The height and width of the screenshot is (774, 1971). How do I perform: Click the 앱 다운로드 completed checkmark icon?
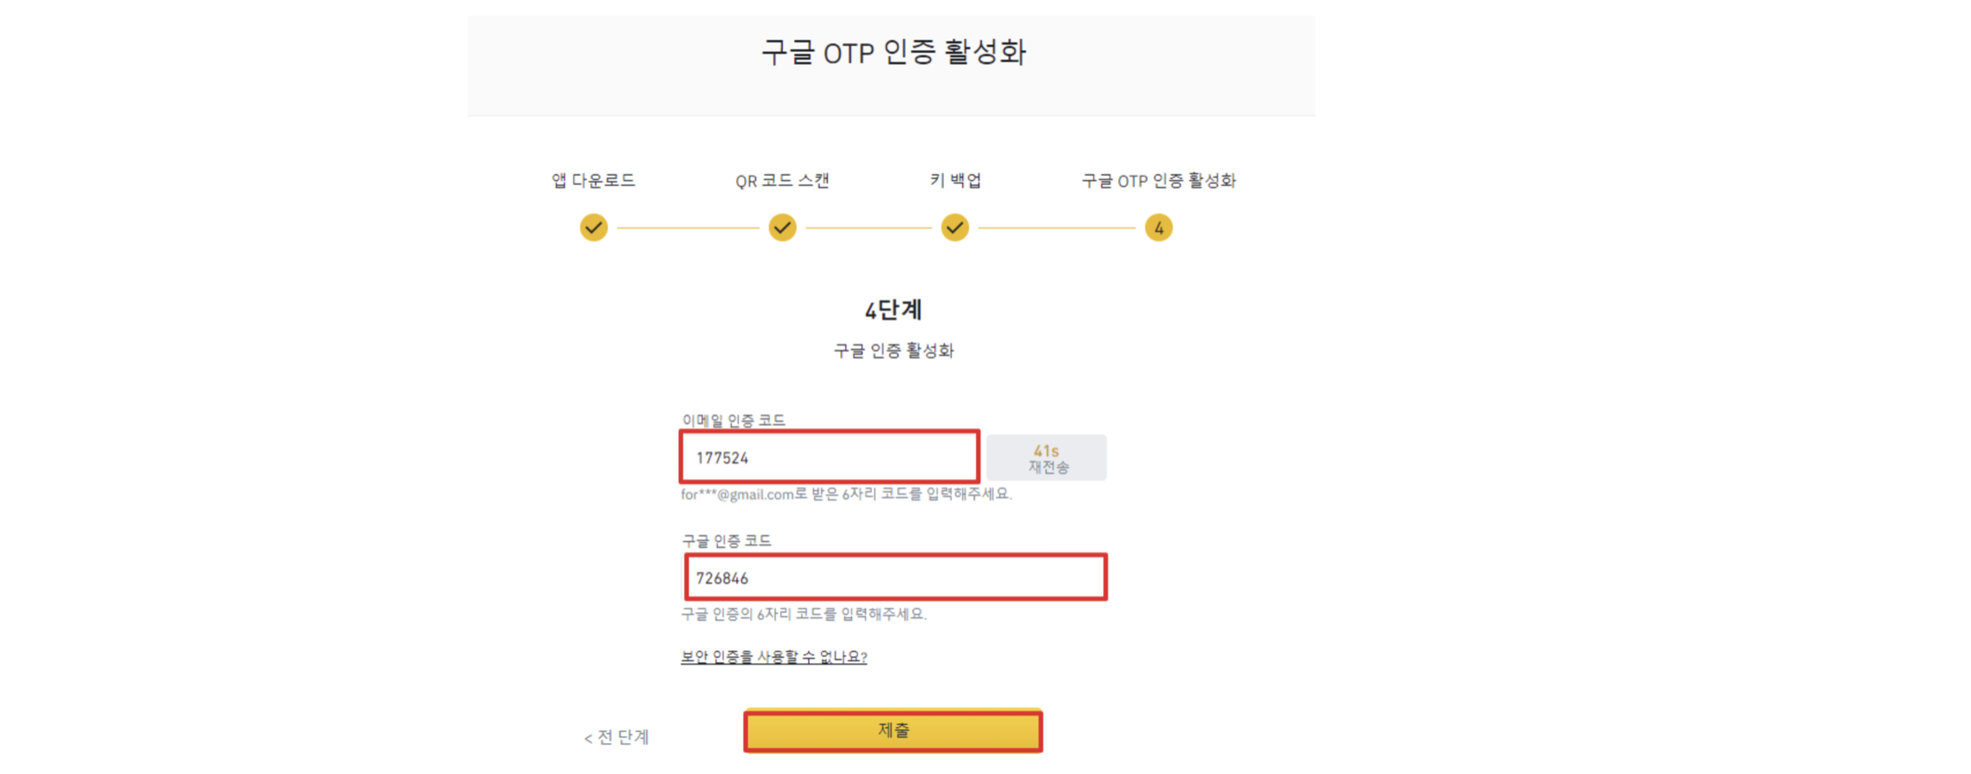(593, 227)
